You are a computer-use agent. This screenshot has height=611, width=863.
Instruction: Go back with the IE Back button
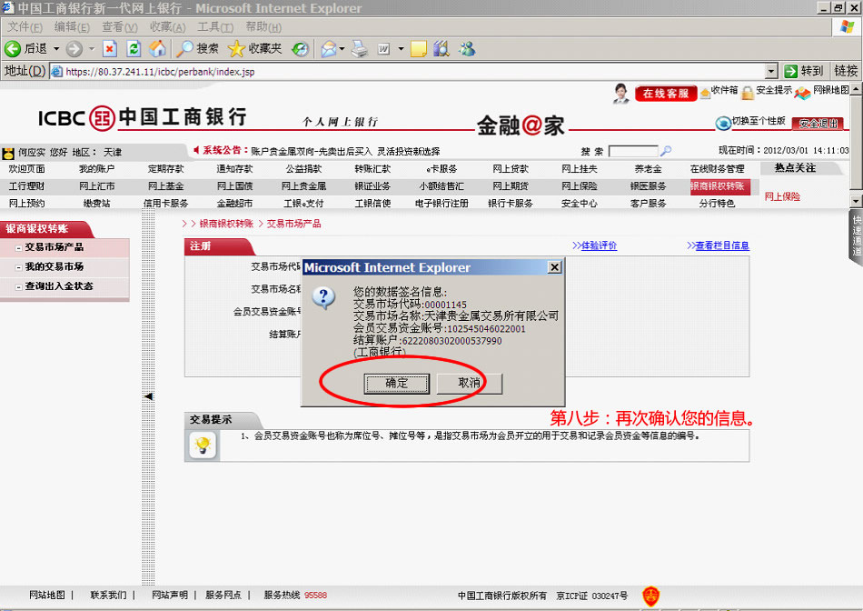pos(25,49)
